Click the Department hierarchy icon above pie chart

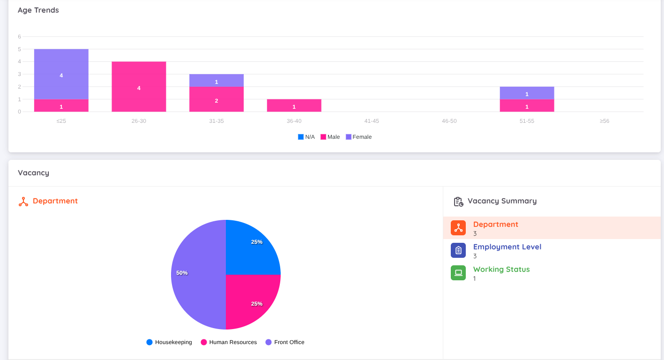point(23,202)
